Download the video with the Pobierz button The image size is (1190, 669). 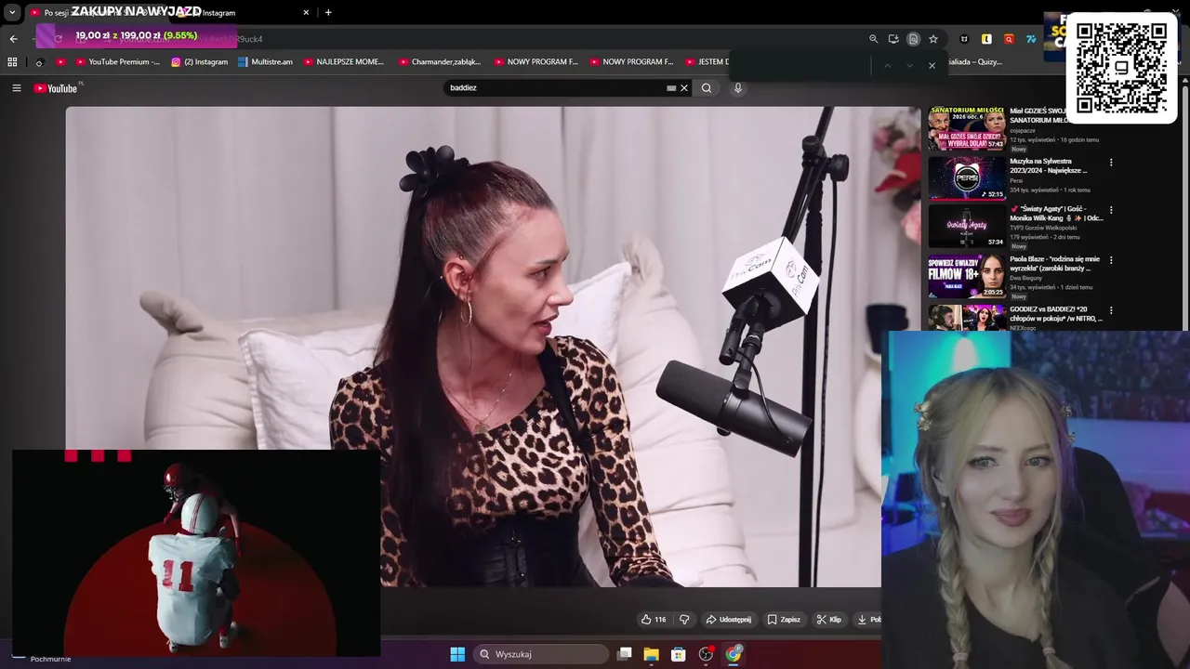868,620
